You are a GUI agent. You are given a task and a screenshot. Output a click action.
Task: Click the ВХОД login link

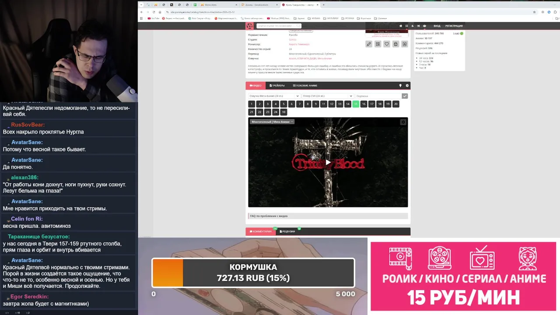pos(437,26)
